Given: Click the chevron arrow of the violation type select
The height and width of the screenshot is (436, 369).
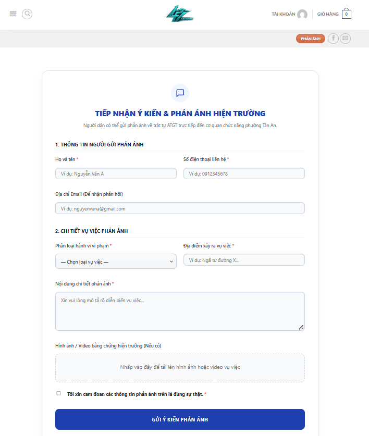Looking at the screenshot, I should [171, 261].
